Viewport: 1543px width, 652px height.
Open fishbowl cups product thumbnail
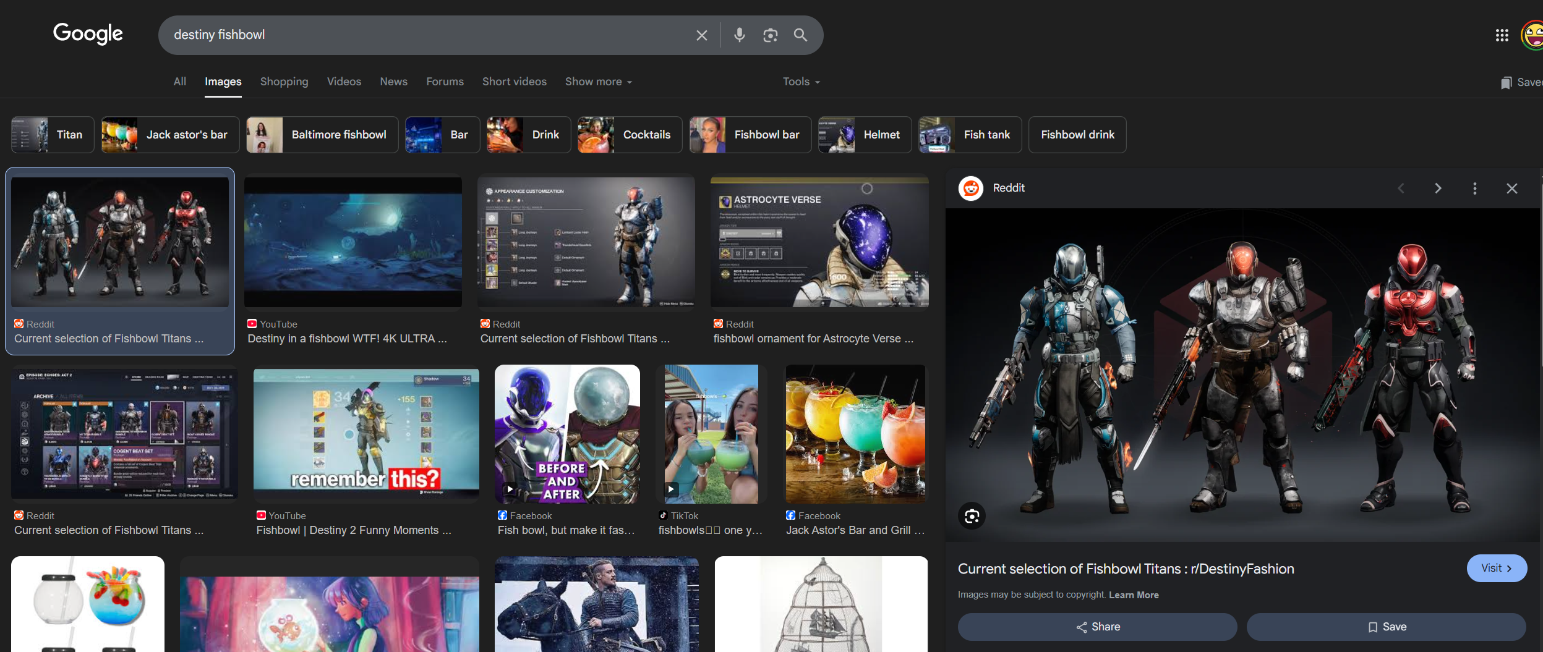pos(88,604)
